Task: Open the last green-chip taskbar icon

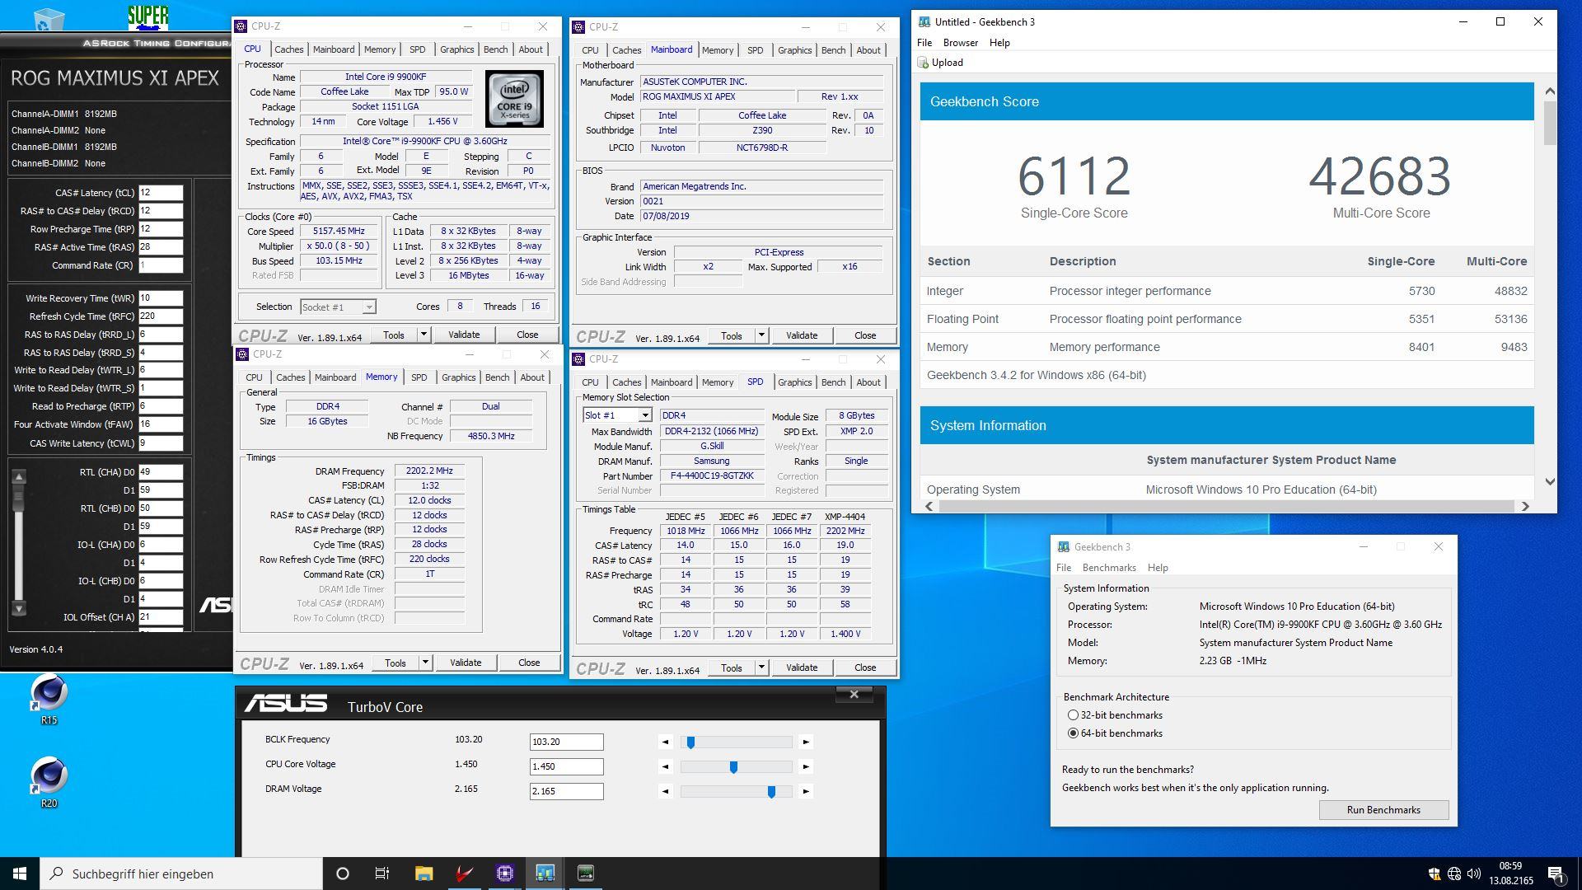Action: pyautogui.click(x=585, y=874)
